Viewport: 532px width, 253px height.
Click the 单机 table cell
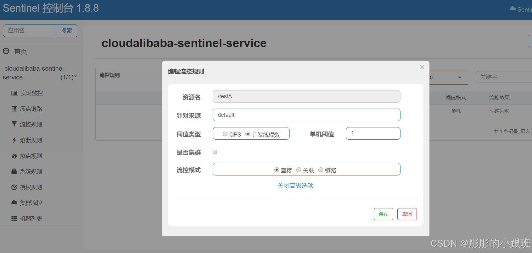[456, 111]
